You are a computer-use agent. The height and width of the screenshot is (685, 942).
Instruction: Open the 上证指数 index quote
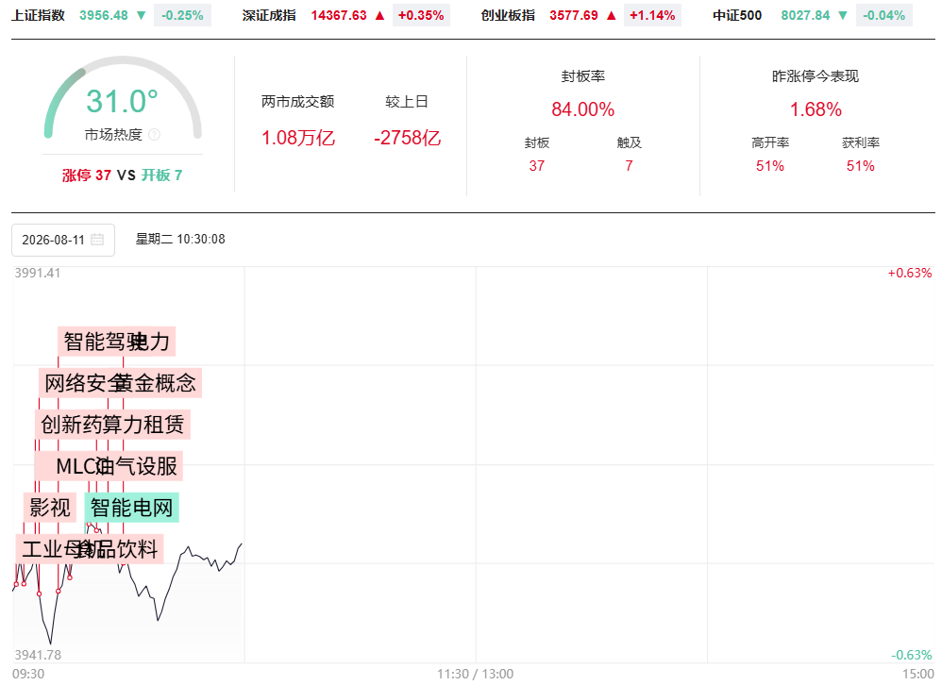(38, 16)
